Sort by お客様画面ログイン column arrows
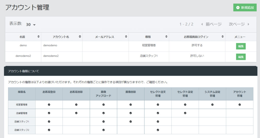Image resolution: width=260 pixels, height=138 pixels. 222,37
